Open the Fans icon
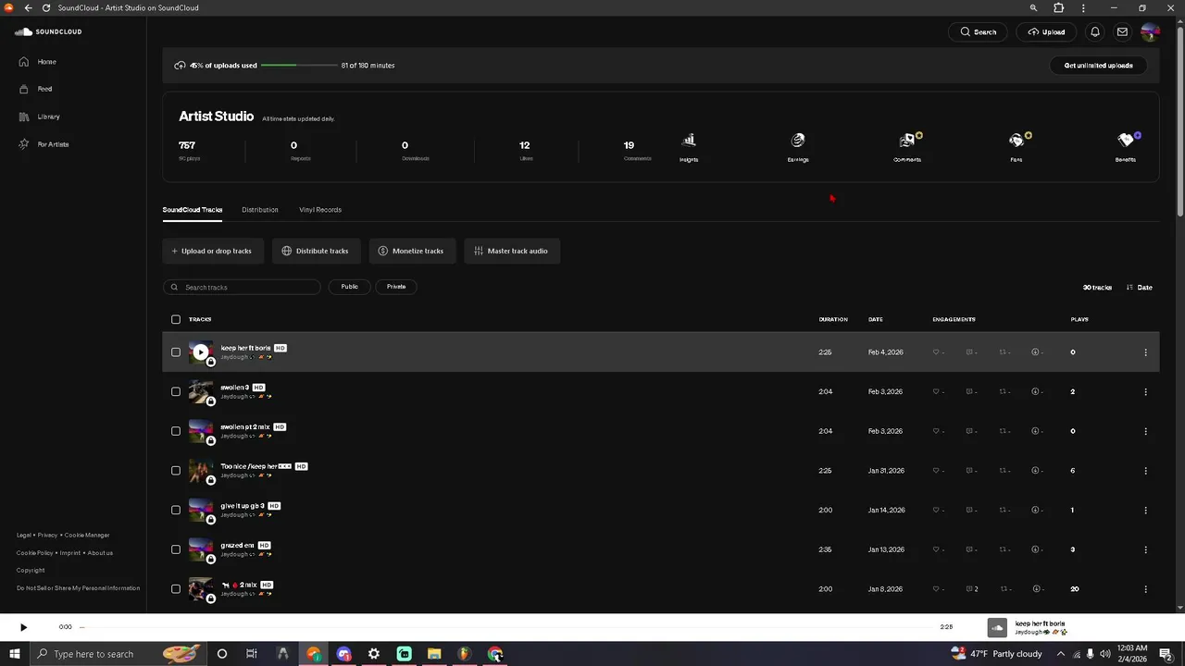The height and width of the screenshot is (666, 1185). (1017, 141)
